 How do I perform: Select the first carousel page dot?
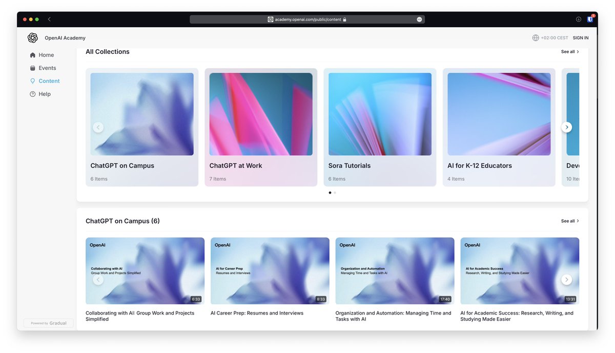coord(330,193)
